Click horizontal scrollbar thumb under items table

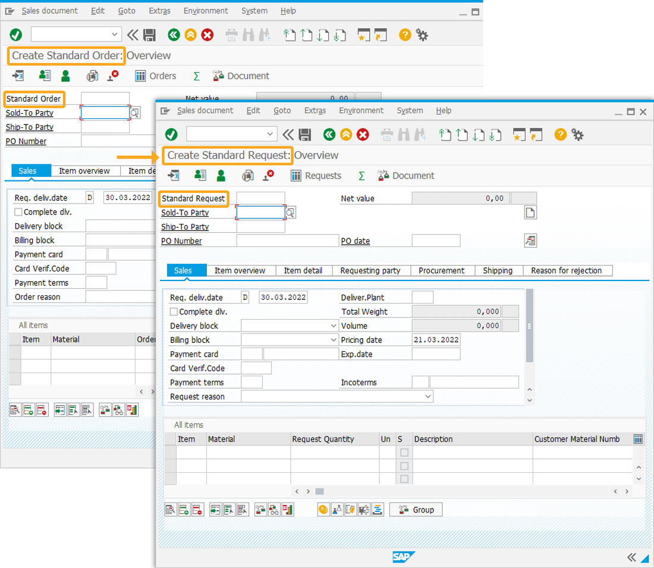coord(319,491)
